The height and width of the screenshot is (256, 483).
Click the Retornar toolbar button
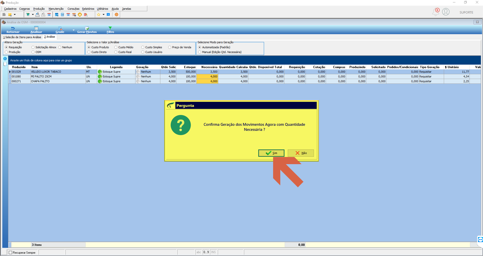pos(13,30)
